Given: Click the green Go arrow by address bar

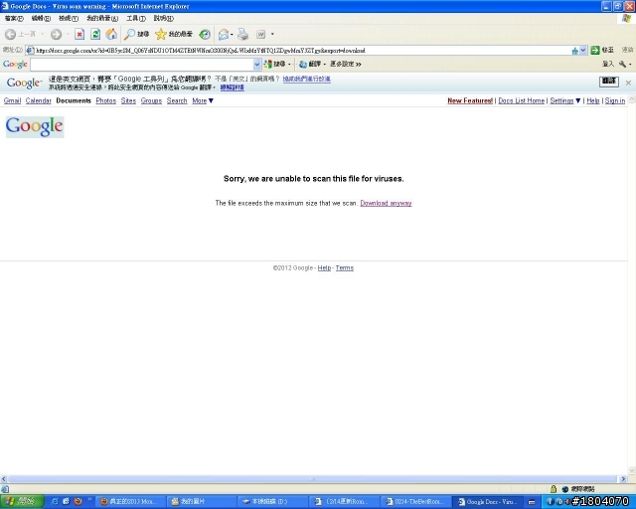Looking at the screenshot, I should [595, 50].
